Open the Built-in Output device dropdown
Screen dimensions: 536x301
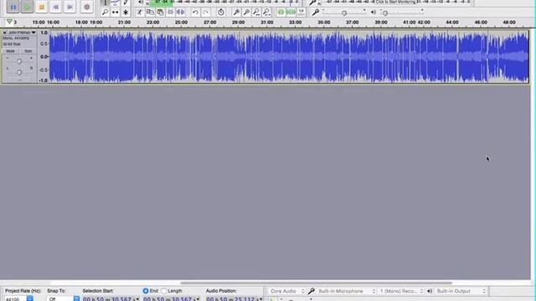[461, 291]
